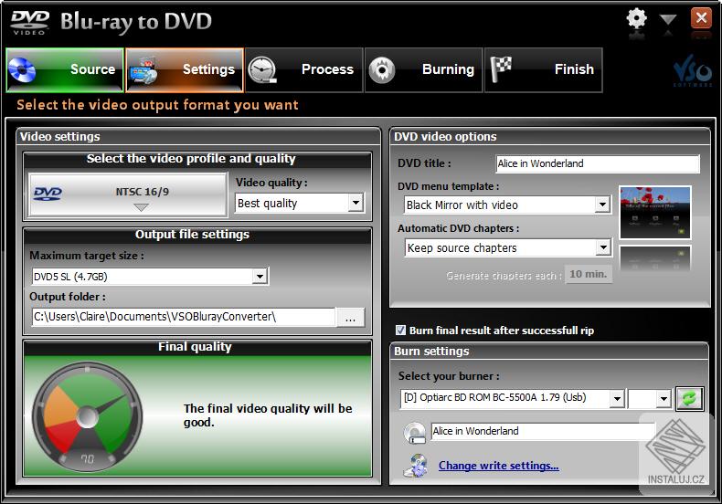Click the write settings disc icon
This screenshot has height=504, width=722.
pyautogui.click(x=415, y=466)
